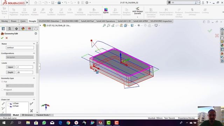Select the Flat geometry type radio
Image resolution: width=224 pixels, height=126 pixels.
click(2, 82)
